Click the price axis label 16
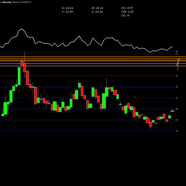The height and width of the screenshot is (186, 186). pos(177,131)
